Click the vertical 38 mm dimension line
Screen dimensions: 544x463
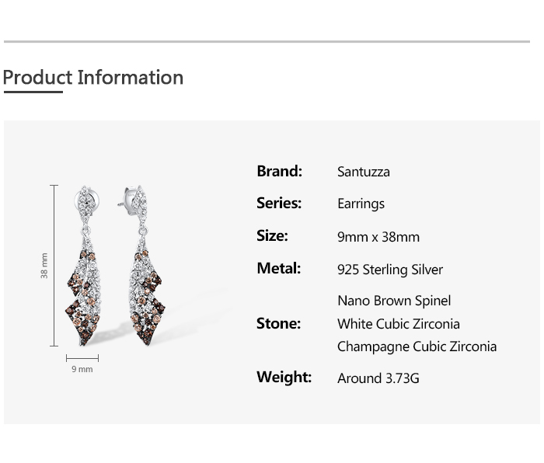(x=54, y=266)
